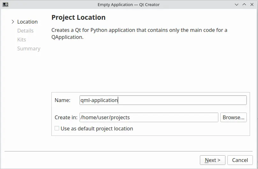The image size is (258, 169).
Task: Open the window menu icon in title bar
Action: [x=5, y=4]
